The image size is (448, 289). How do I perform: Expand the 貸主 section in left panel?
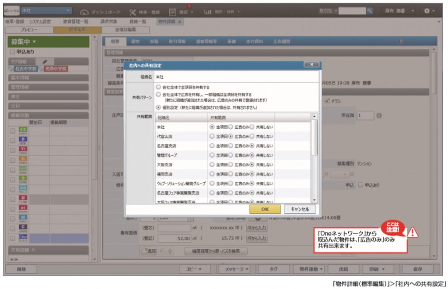[x=48, y=97]
